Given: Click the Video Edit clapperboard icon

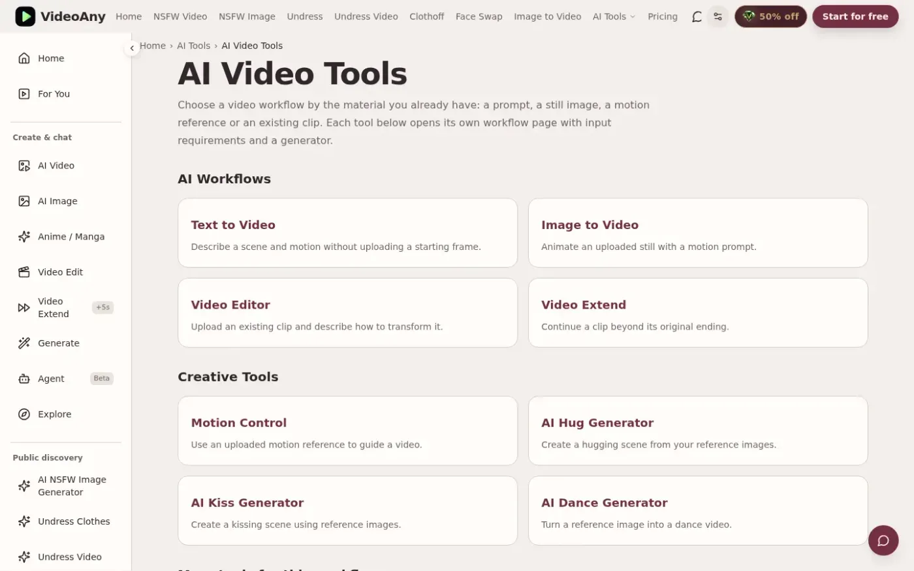Looking at the screenshot, I should pyautogui.click(x=24, y=272).
